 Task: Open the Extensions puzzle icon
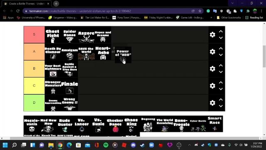tap(248, 11)
